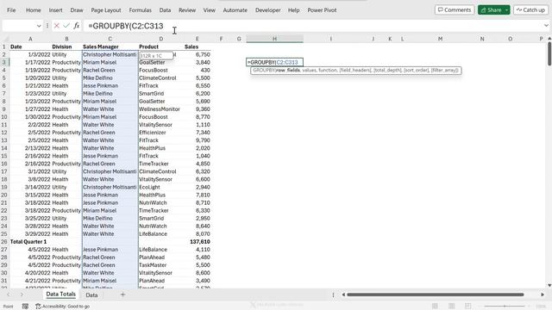
Task: Open the Developer tab
Action: click(268, 10)
